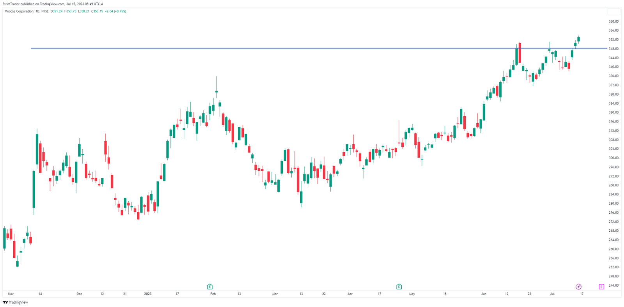Click the May label on the time axis
The image size is (624, 307).
pyautogui.click(x=412, y=294)
